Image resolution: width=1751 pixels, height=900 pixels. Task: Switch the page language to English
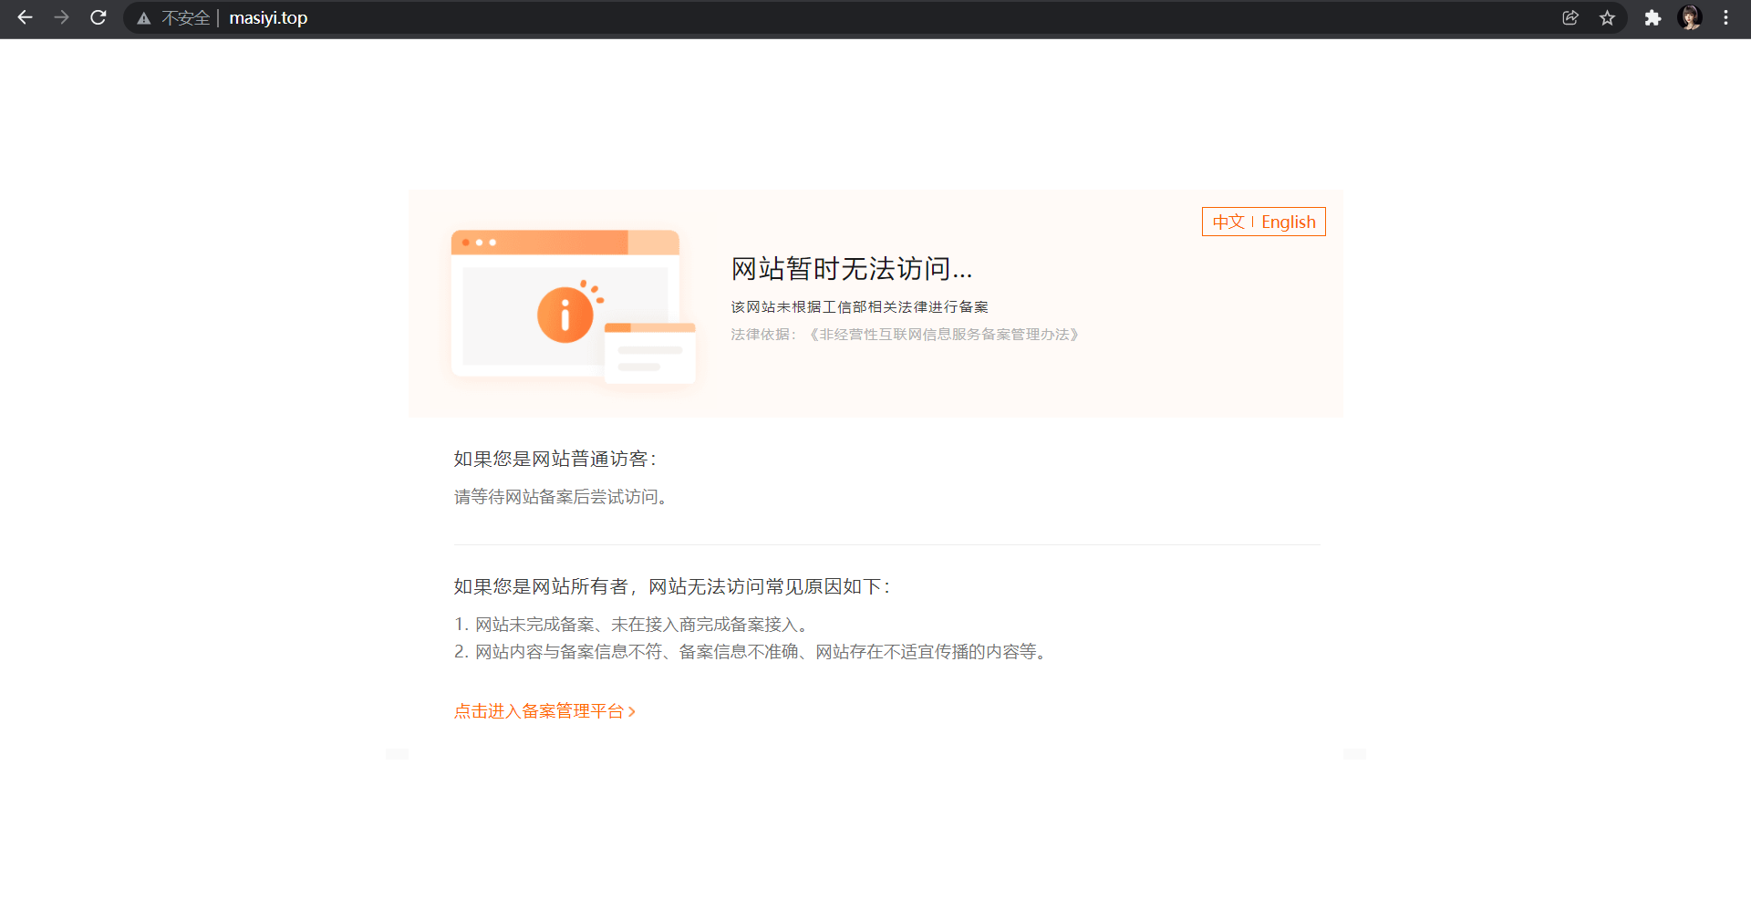[x=1288, y=222]
